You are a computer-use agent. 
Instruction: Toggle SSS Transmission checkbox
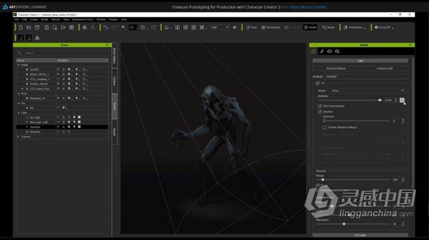click(x=319, y=106)
